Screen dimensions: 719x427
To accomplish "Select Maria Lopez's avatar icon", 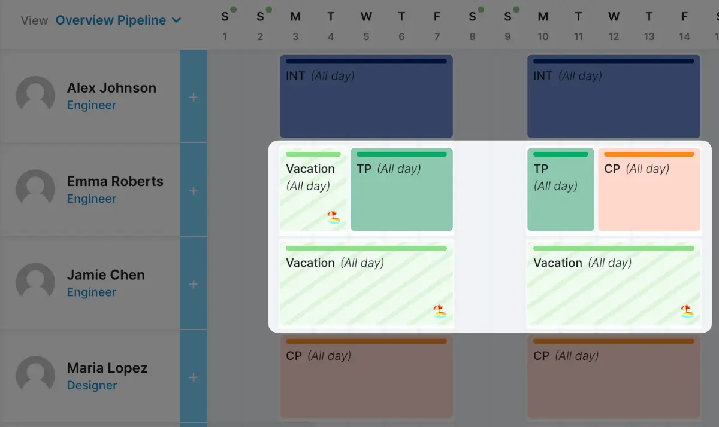I will (x=35, y=376).
